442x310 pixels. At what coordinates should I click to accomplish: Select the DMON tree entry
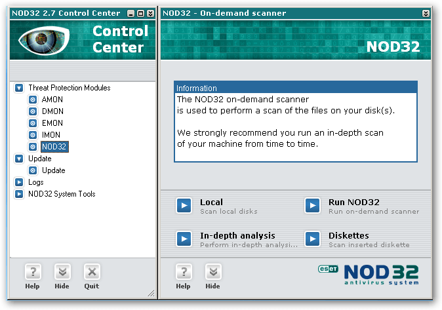point(52,111)
